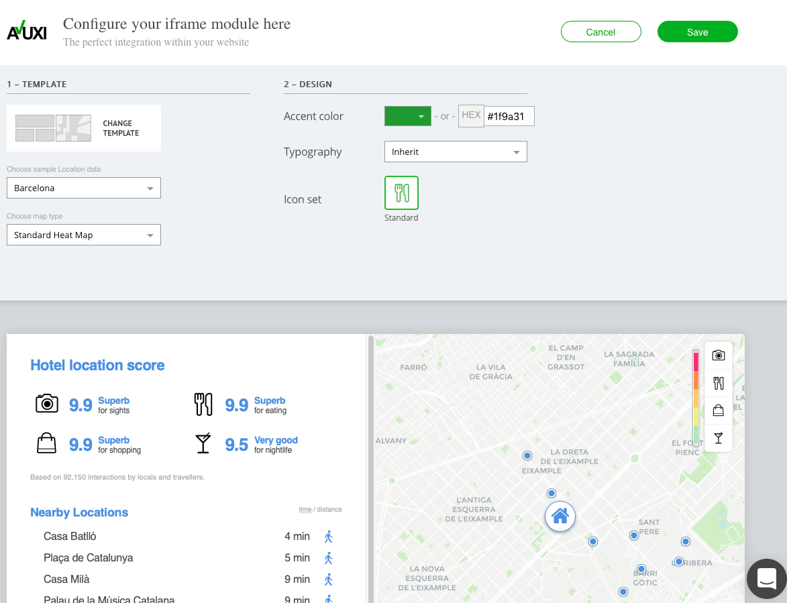Click map pin near La Ribera label

(678, 561)
